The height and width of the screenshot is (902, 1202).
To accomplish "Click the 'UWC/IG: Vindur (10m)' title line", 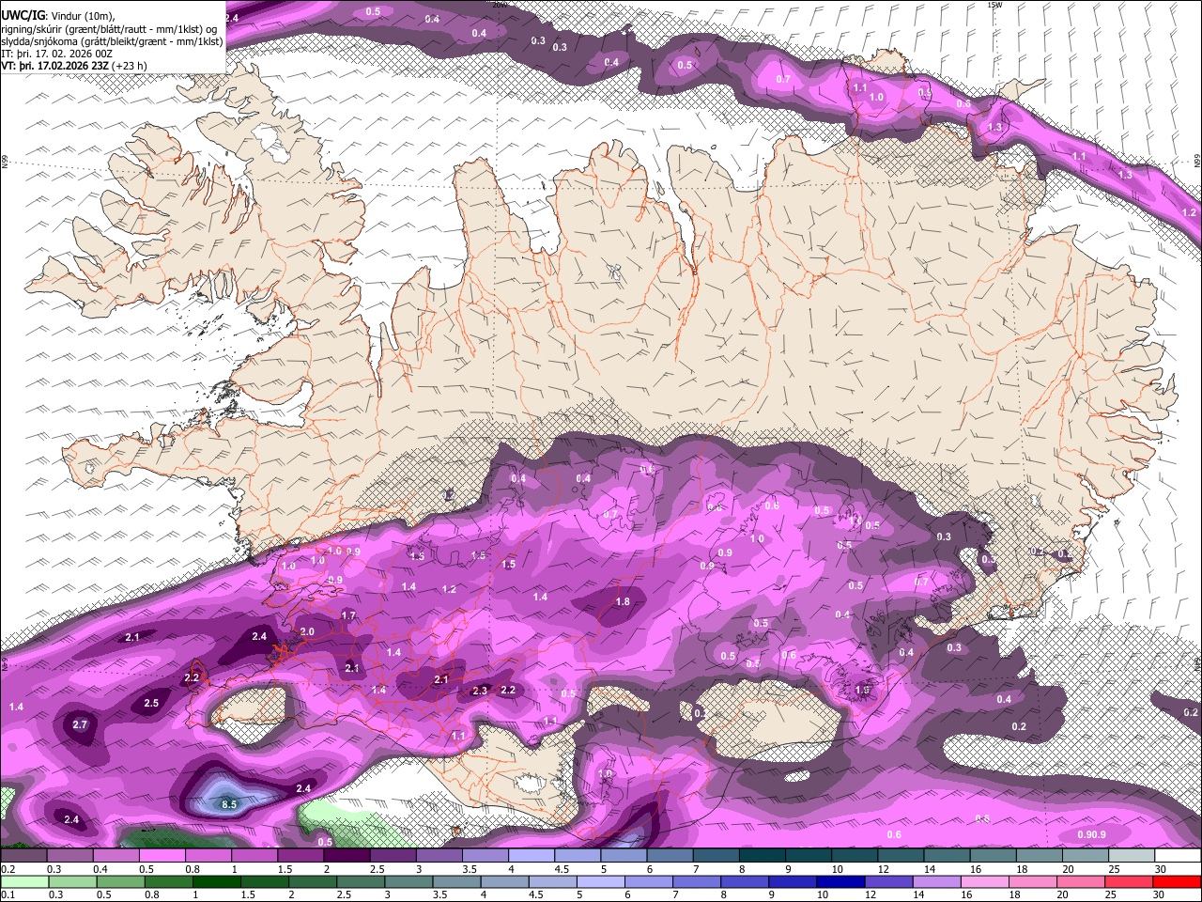I will tap(57, 15).
